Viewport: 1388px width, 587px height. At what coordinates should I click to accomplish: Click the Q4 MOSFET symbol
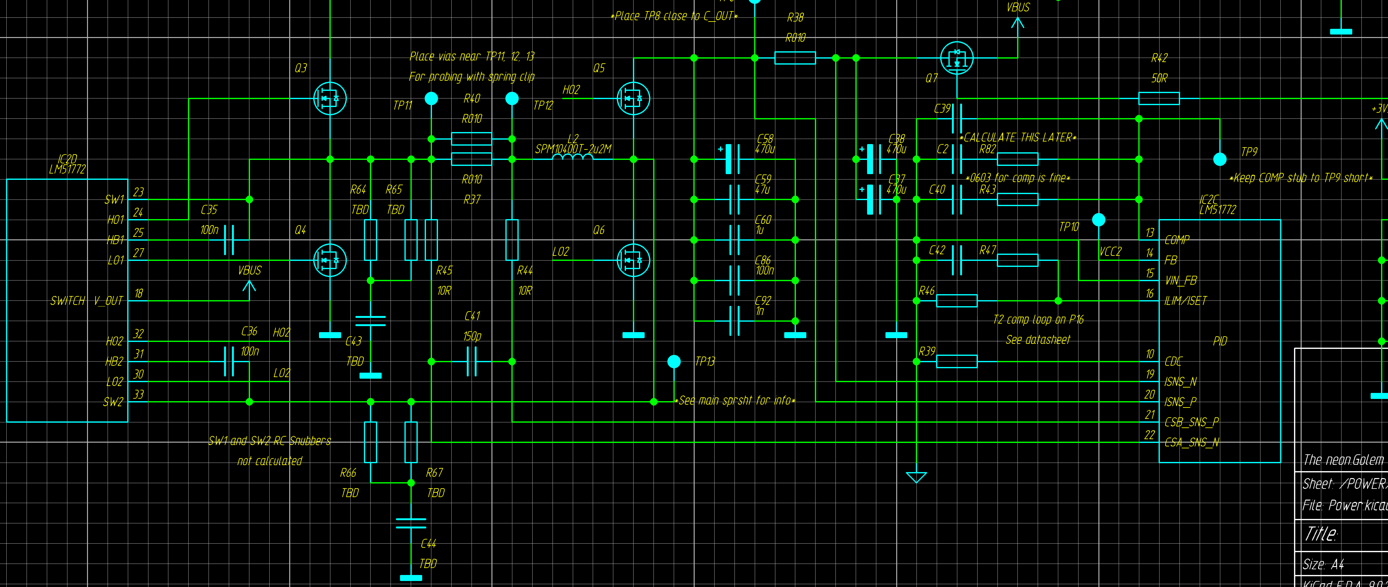[330, 260]
